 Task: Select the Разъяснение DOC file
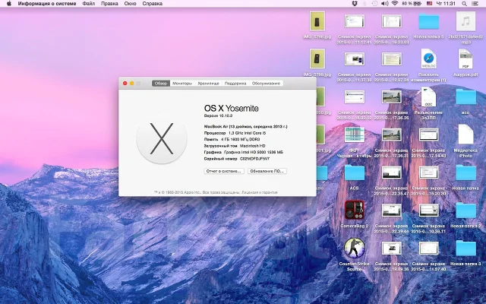click(x=428, y=97)
